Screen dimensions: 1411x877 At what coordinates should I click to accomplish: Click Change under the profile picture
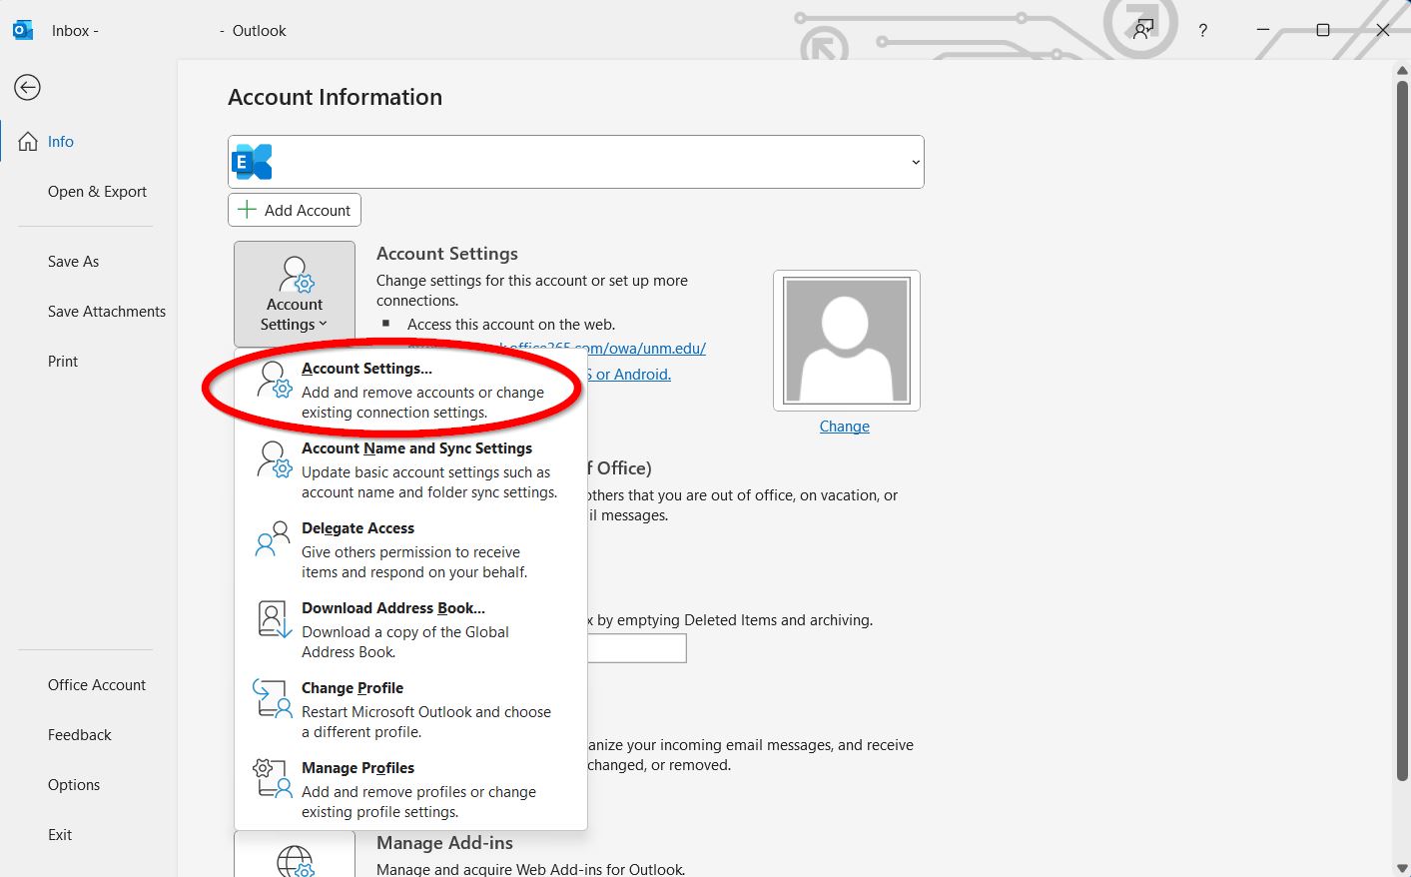pos(845,427)
